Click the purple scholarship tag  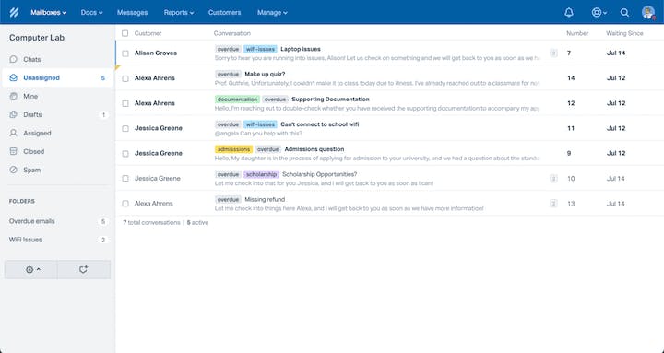click(x=261, y=174)
